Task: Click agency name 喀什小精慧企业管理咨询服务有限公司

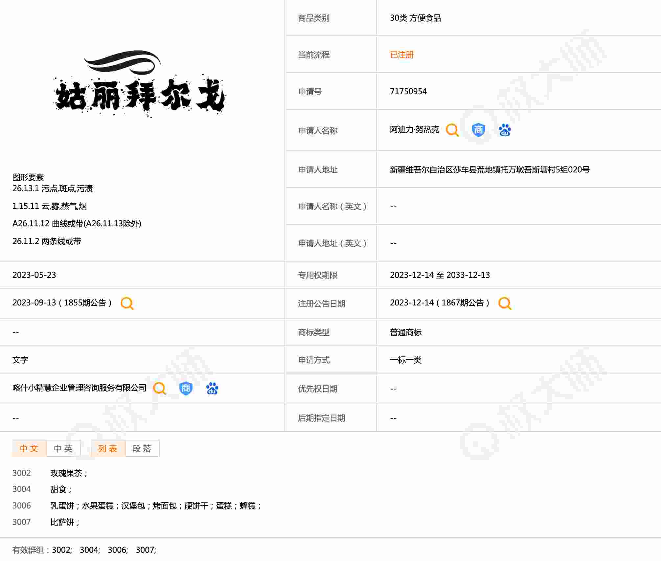Action: [79, 388]
